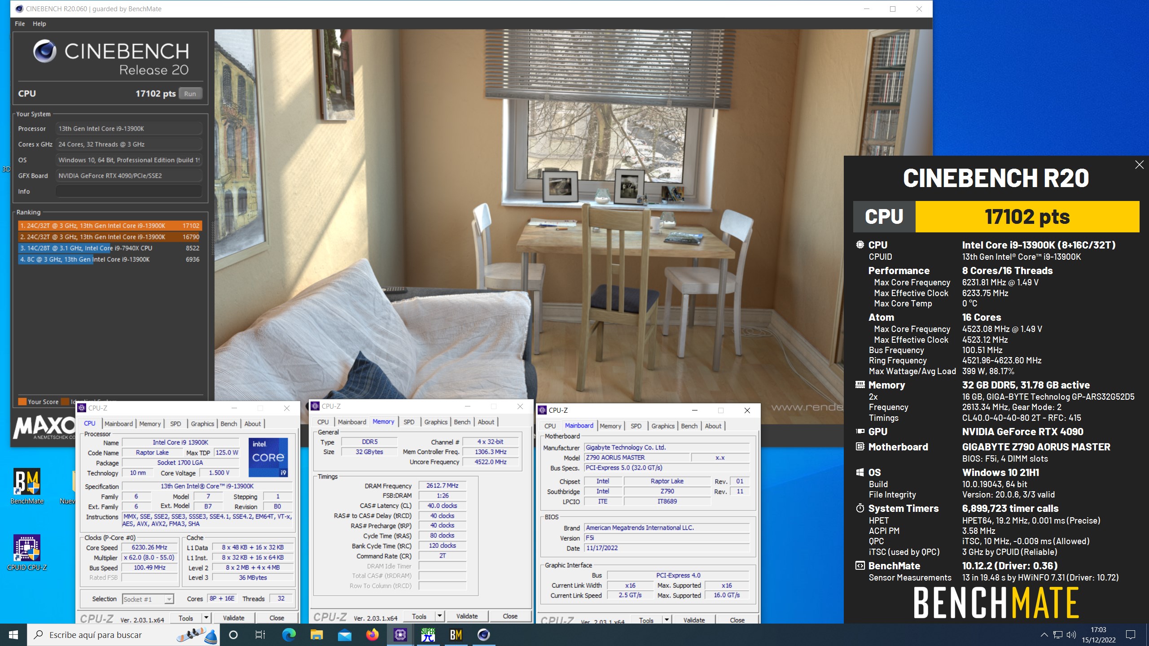Open File Explorer from the taskbar
Image resolution: width=1149 pixels, height=646 pixels.
tap(317, 635)
